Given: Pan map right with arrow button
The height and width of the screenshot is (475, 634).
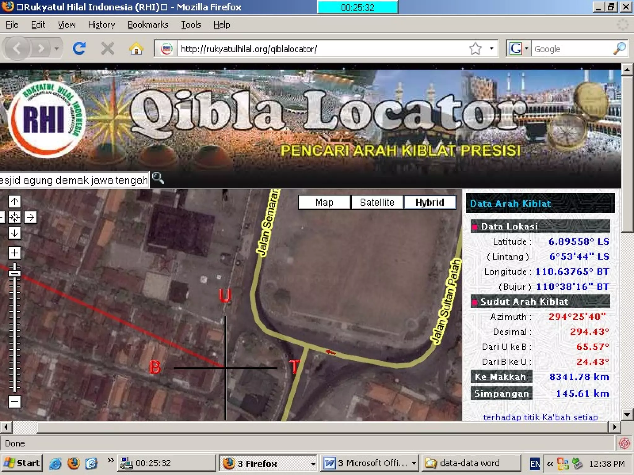Looking at the screenshot, I should coord(30,217).
